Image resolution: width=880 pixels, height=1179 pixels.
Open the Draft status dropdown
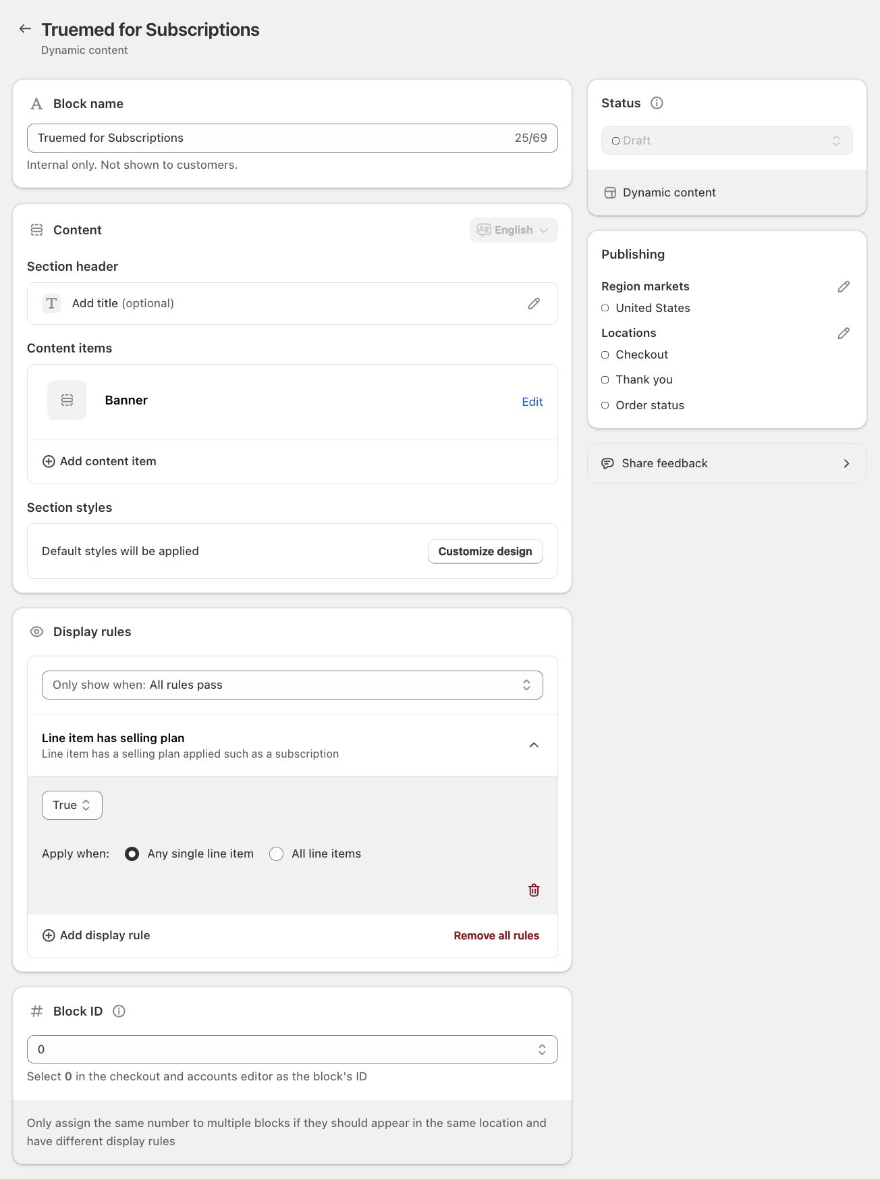pyautogui.click(x=727, y=140)
